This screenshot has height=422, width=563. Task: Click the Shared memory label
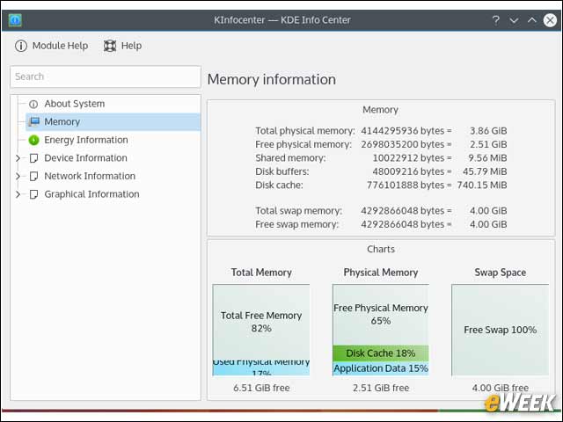click(290, 158)
